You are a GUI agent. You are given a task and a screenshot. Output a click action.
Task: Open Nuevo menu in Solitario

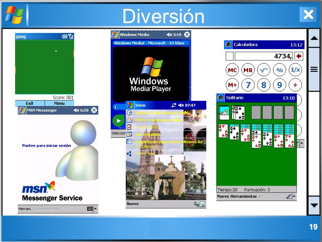click(x=223, y=196)
